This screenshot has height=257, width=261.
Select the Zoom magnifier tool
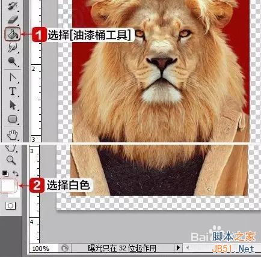click(x=11, y=160)
